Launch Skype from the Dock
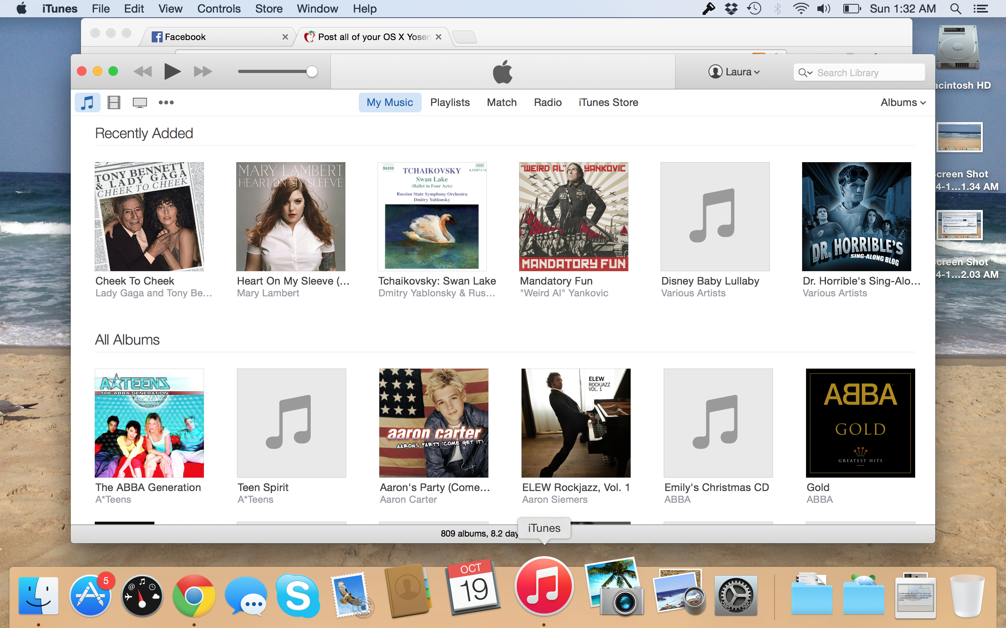Screen dimensions: 1006x628 [x=298, y=595]
